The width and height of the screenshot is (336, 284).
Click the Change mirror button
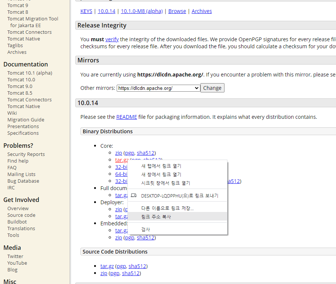tap(212, 88)
